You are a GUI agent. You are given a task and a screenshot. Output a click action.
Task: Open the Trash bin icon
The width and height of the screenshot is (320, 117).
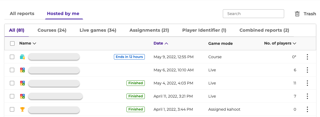(297, 14)
